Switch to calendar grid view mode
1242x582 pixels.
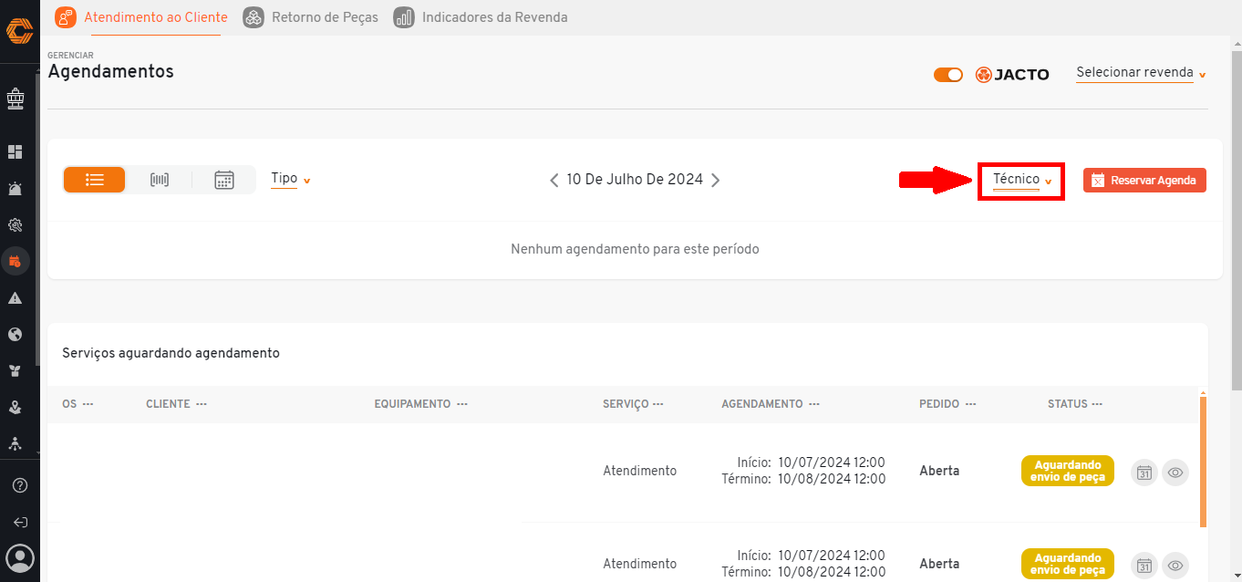coord(224,180)
